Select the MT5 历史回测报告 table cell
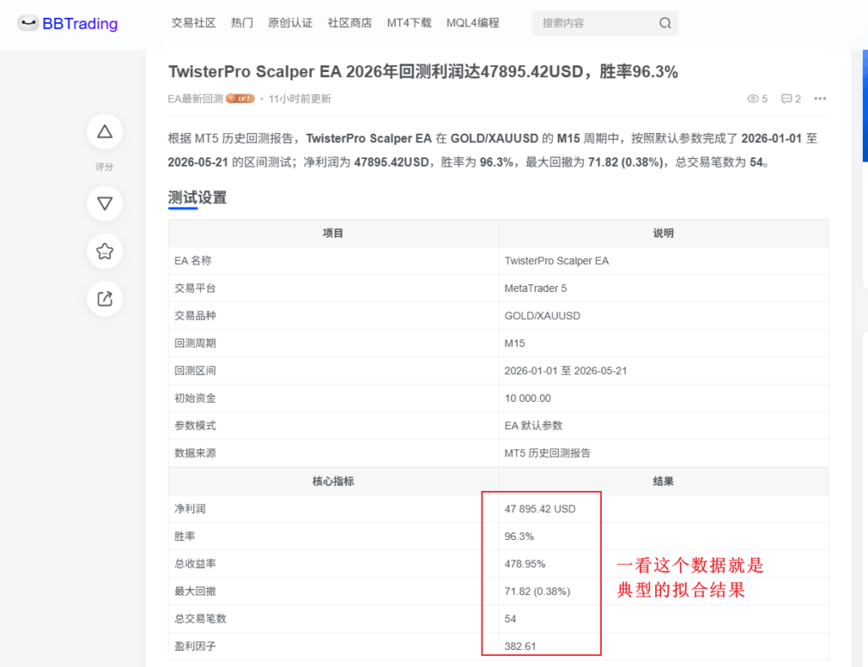This screenshot has height=667, width=868. tap(548, 453)
